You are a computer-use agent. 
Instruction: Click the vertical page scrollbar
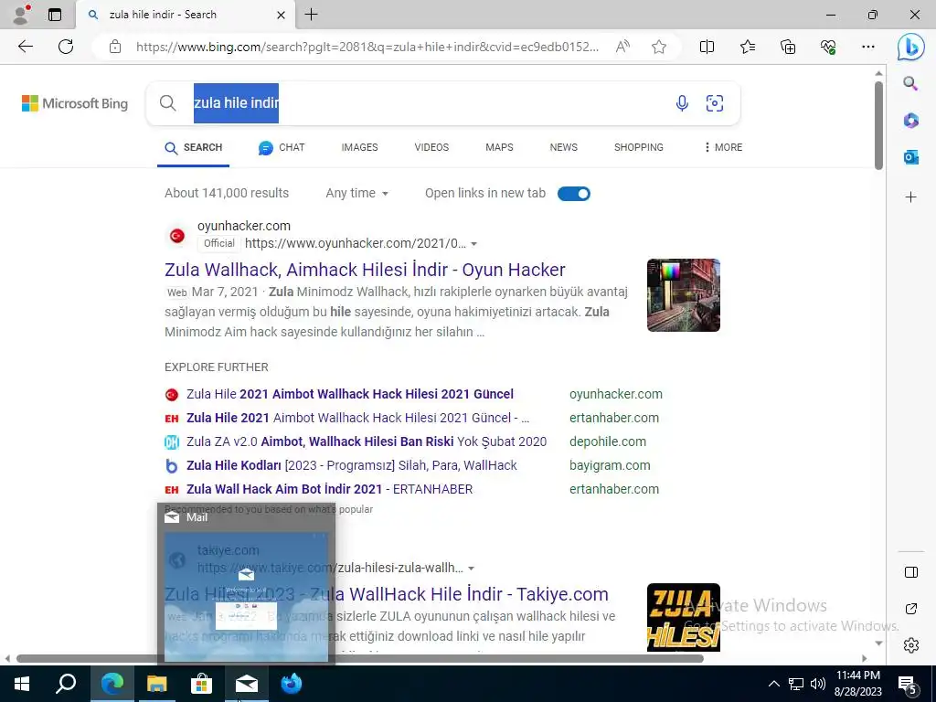[878, 125]
